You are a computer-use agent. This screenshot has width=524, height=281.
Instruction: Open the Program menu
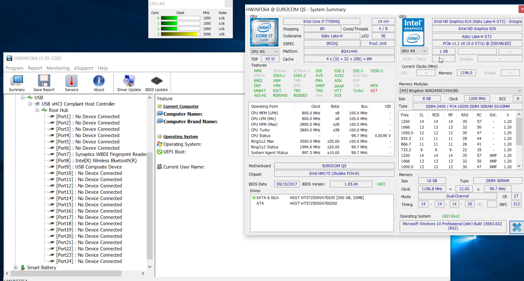pyautogui.click(x=15, y=68)
